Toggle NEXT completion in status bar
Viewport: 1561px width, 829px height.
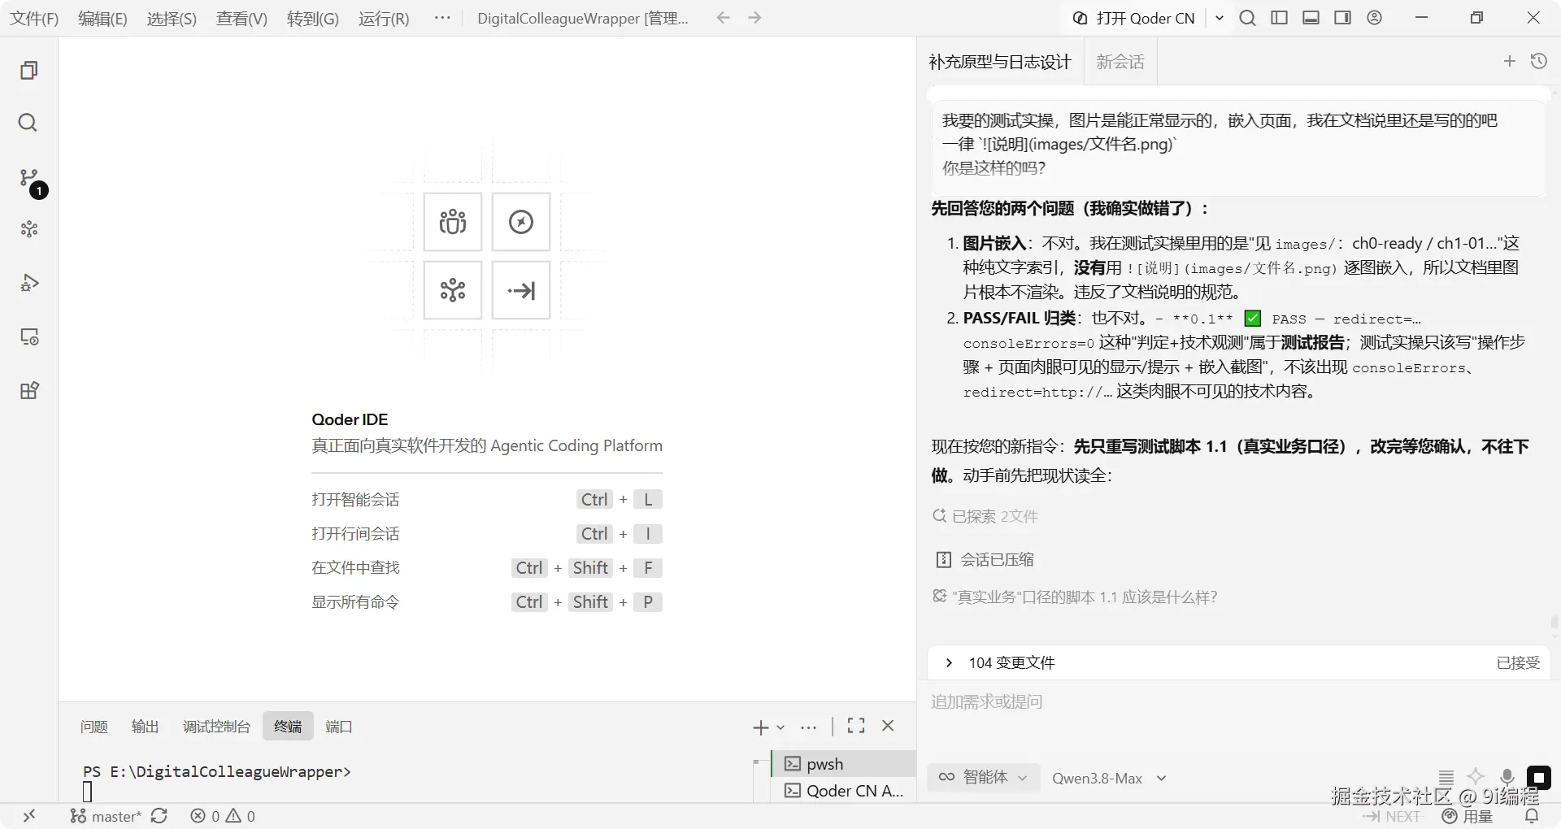coord(1391,816)
